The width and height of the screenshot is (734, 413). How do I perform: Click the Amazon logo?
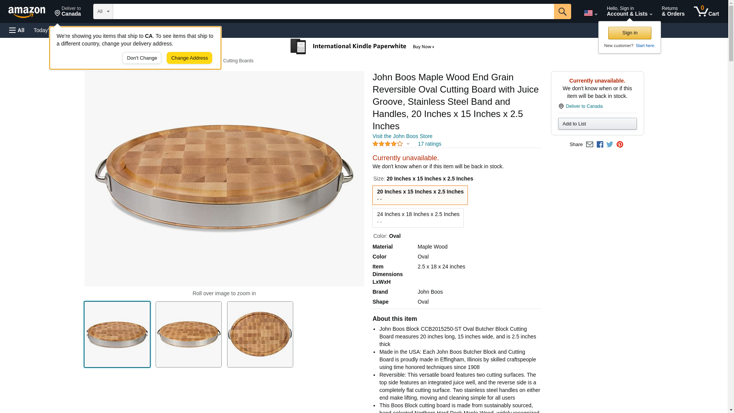[27, 12]
